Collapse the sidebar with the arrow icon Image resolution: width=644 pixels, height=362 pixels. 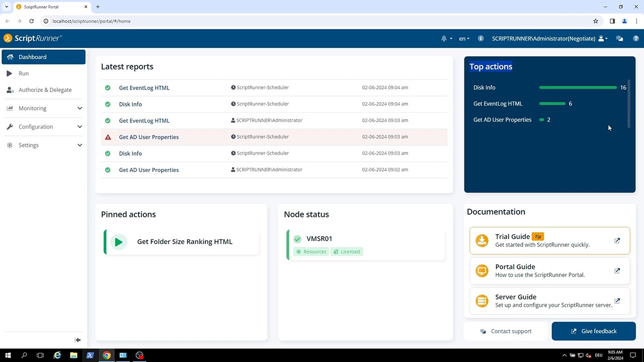77,340
